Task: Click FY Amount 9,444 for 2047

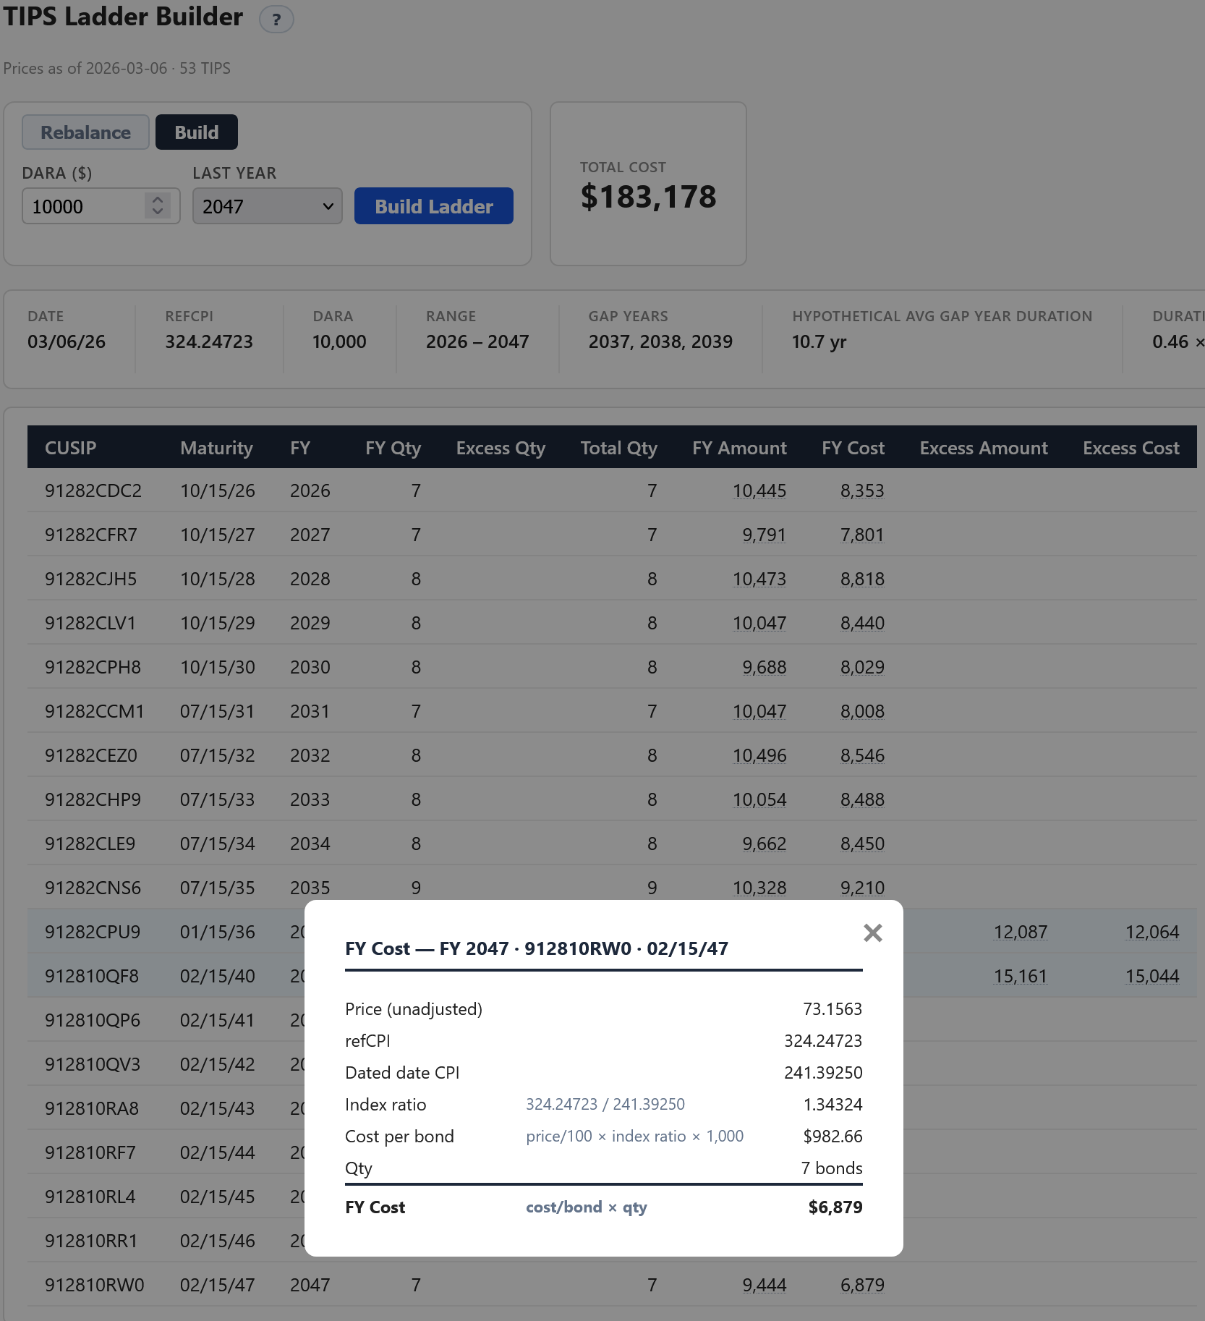Action: 764,1285
